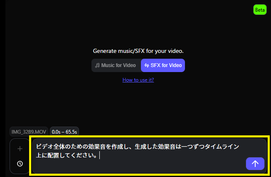Click the green Beta badge
Screen dimensions: 271x177
point(260,10)
